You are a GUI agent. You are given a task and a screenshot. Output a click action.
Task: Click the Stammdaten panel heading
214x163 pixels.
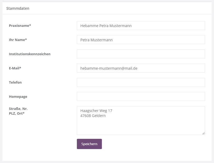pos(18,8)
